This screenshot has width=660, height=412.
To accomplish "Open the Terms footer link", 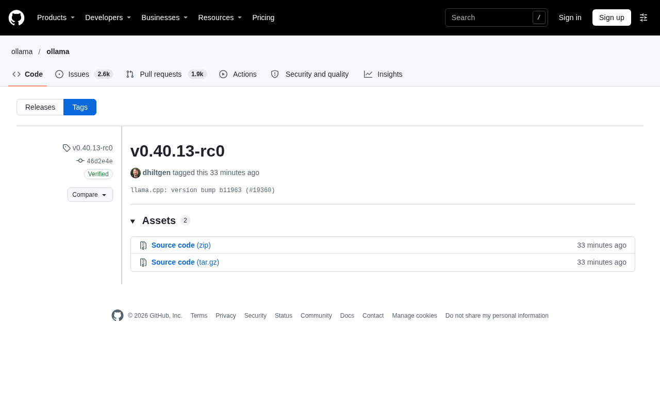I will (x=199, y=316).
